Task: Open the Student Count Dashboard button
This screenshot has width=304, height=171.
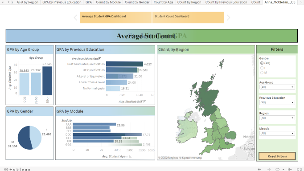Action: tap(188, 18)
